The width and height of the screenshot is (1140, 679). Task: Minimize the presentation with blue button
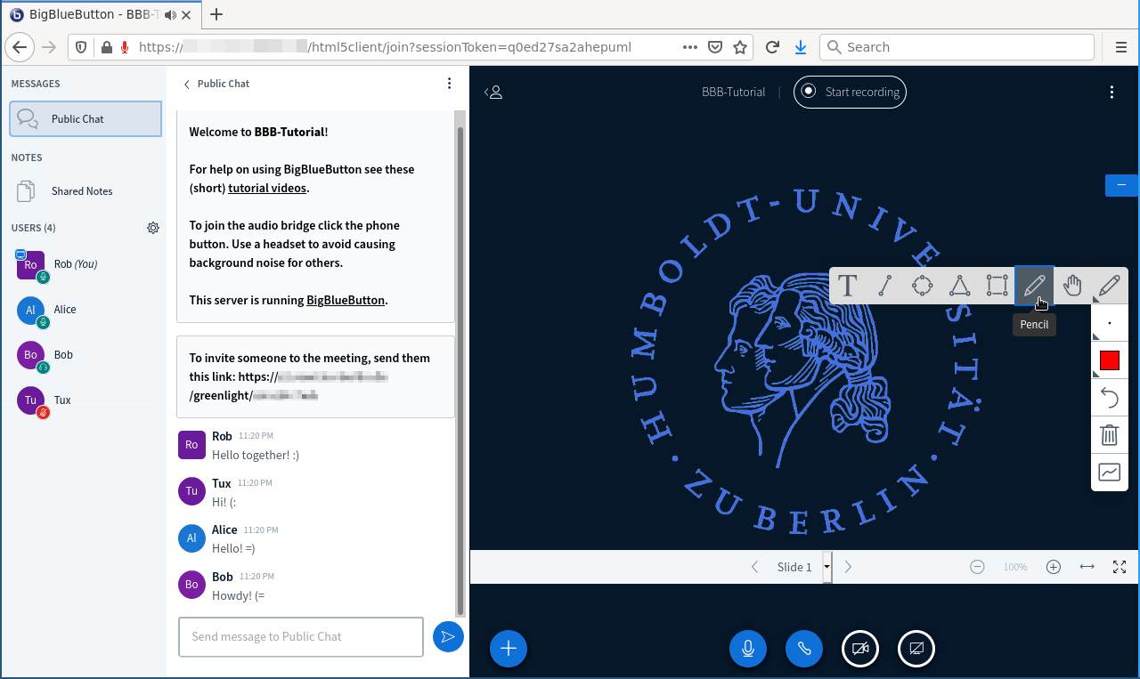tap(1121, 185)
